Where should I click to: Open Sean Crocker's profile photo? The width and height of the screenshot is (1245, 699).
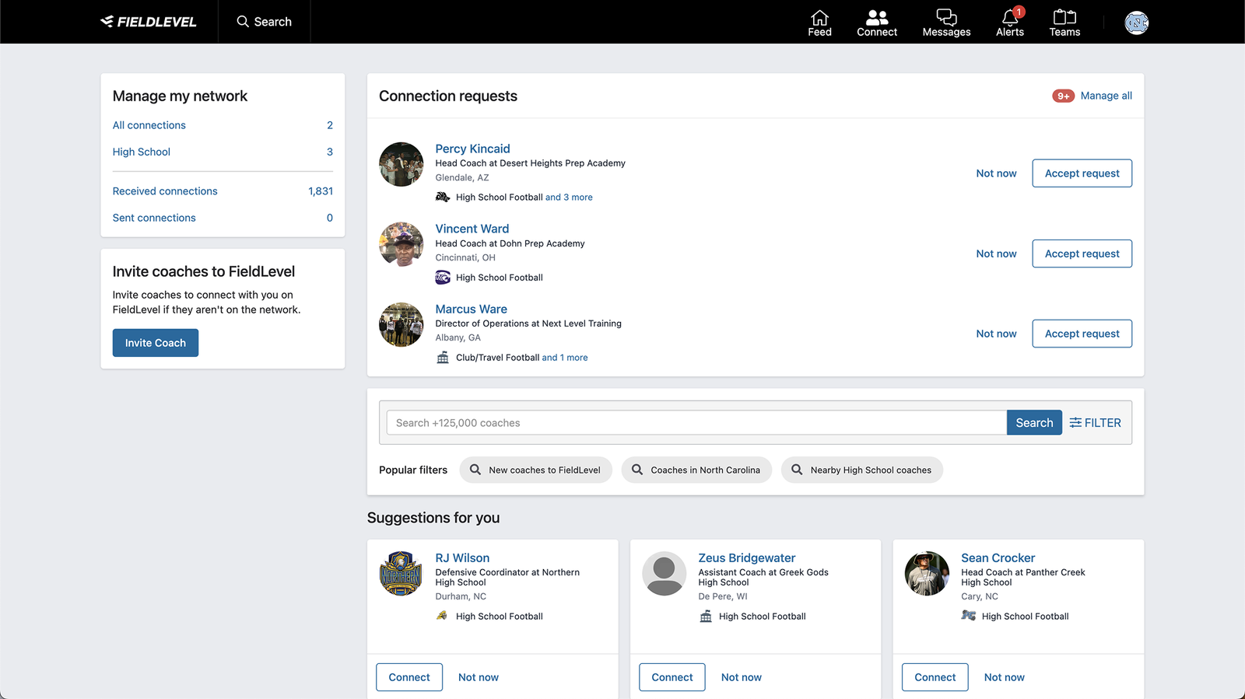pyautogui.click(x=927, y=574)
